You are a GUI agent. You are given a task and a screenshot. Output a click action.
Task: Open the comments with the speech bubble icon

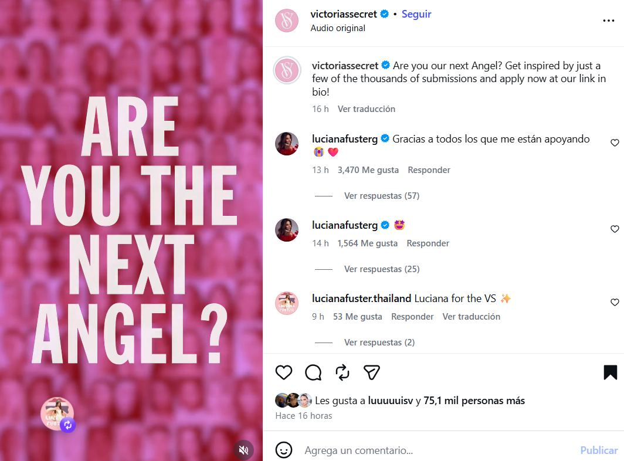[x=313, y=372]
